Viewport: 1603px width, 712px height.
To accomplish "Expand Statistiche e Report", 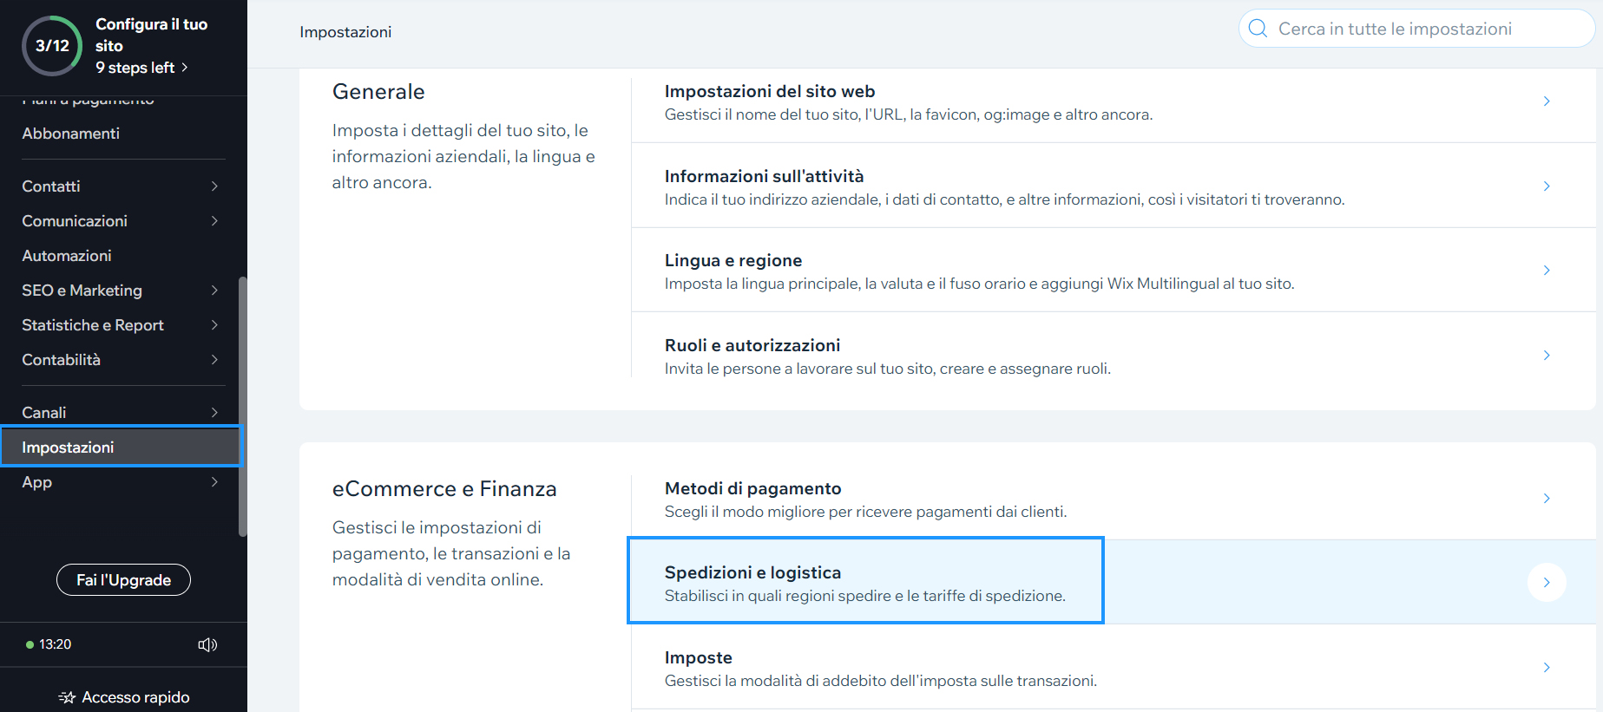I will pyautogui.click(x=214, y=325).
